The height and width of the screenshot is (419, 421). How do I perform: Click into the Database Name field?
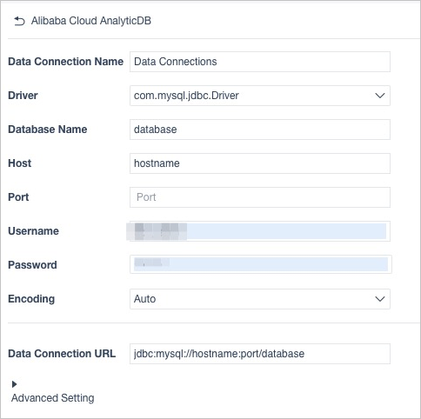pyautogui.click(x=260, y=130)
